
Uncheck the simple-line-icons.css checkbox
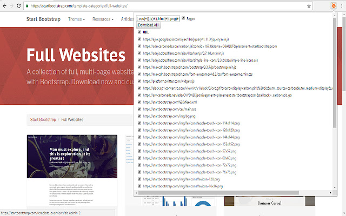(x=139, y=60)
